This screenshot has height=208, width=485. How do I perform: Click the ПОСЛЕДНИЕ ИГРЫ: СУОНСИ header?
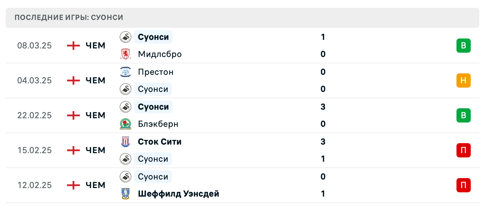pos(68,17)
